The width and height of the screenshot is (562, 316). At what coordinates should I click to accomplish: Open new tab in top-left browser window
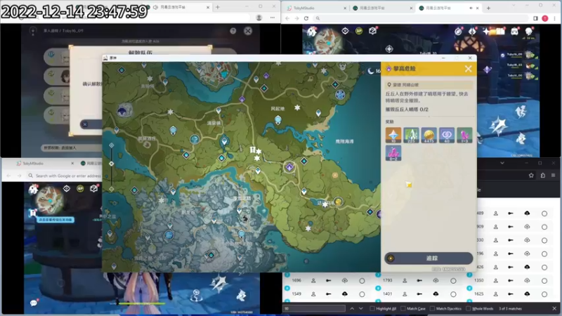tap(217, 7)
